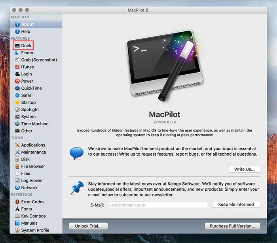Select the Other monitor icon
The height and width of the screenshot is (243, 277).
pos(17,131)
